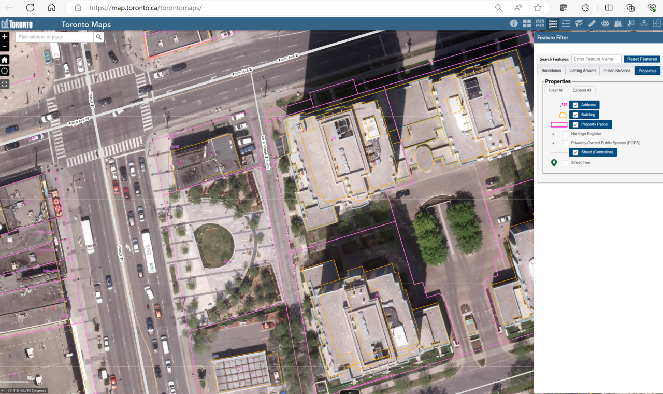The width and height of the screenshot is (663, 394).
Task: Click the Clear All button
Action: tap(556, 90)
